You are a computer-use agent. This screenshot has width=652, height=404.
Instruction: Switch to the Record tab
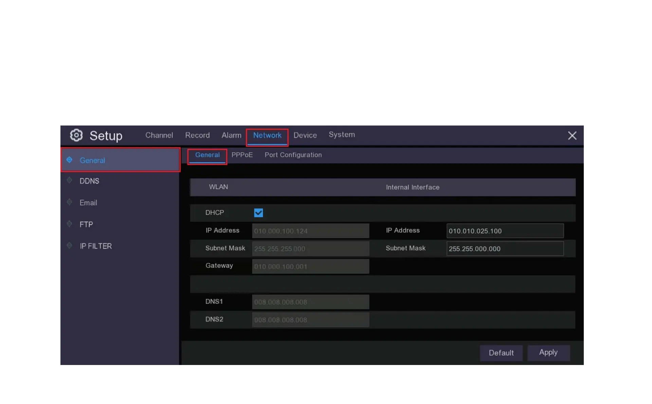point(197,135)
